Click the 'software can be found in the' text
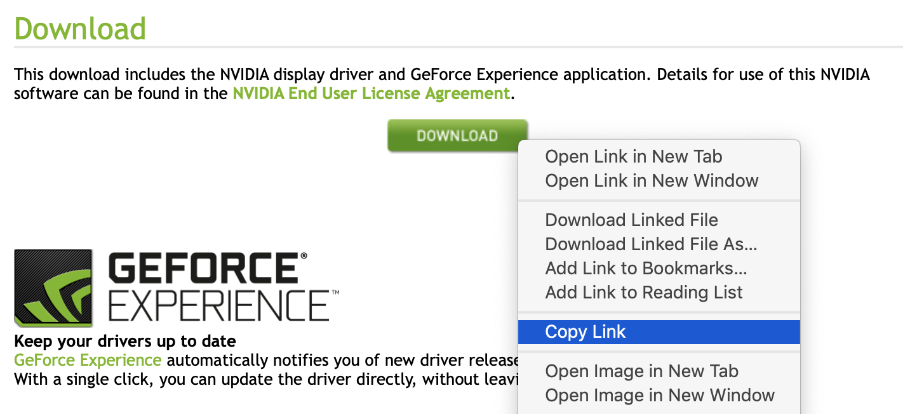 pos(121,94)
